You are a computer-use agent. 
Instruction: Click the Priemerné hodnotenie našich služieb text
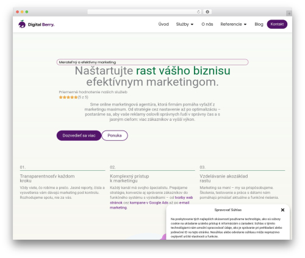pyautogui.click(x=93, y=92)
